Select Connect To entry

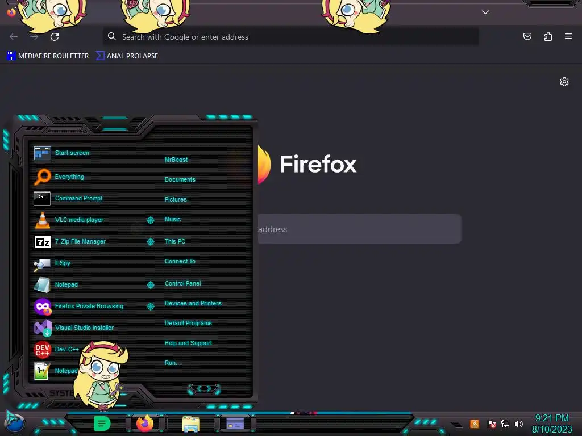click(x=180, y=261)
